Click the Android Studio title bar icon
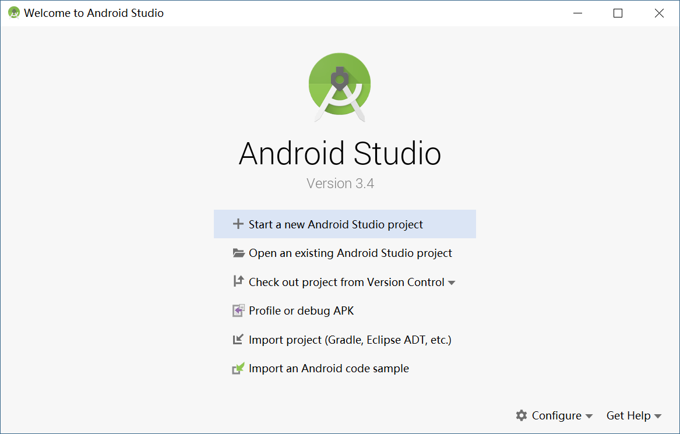 pos(14,13)
